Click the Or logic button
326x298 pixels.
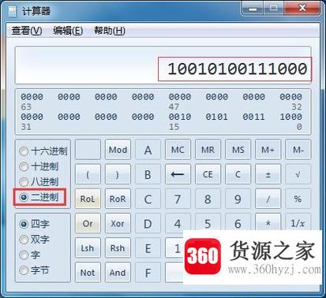[88, 223]
